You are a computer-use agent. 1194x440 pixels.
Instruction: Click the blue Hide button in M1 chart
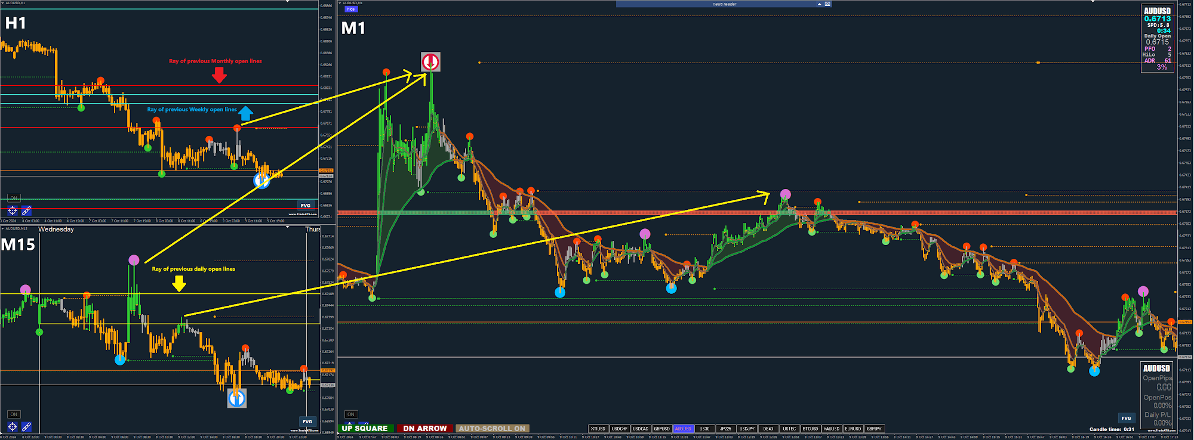point(351,10)
